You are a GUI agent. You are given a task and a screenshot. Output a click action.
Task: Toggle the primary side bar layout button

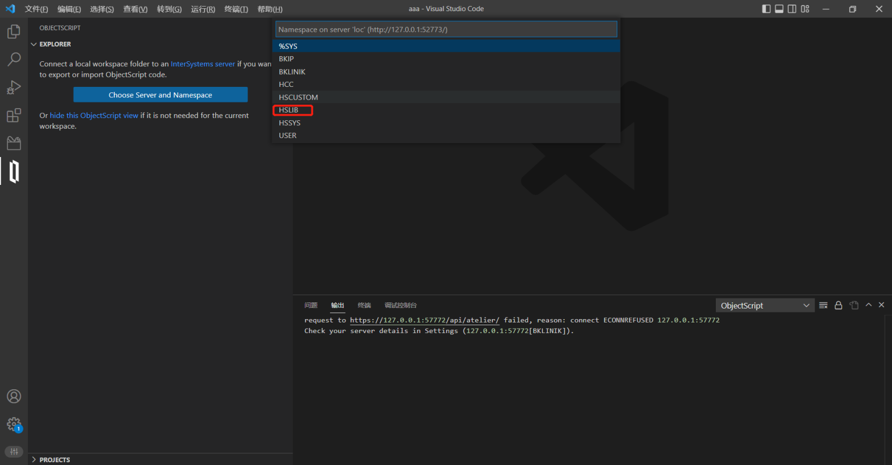coord(766,9)
